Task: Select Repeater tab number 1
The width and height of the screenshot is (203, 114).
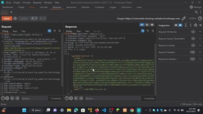Action: (4, 12)
